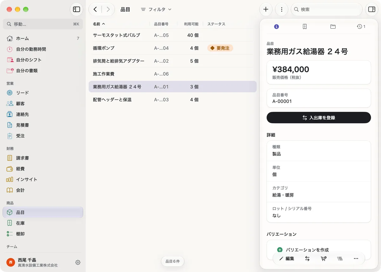Open the ellipsis menu in bottom toolbar
The image size is (381, 272).
coord(356,259)
